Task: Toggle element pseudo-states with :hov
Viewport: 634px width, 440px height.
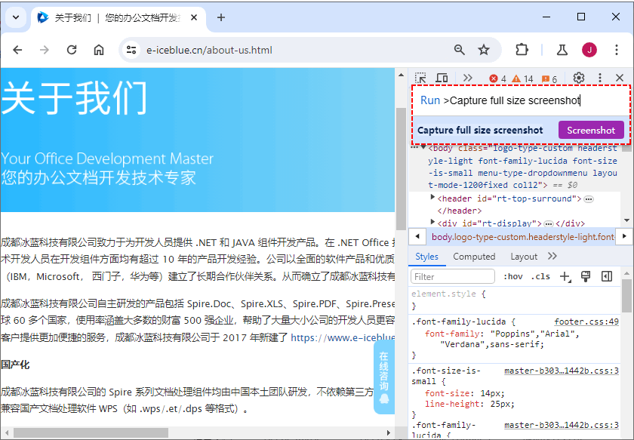Action: [x=513, y=276]
